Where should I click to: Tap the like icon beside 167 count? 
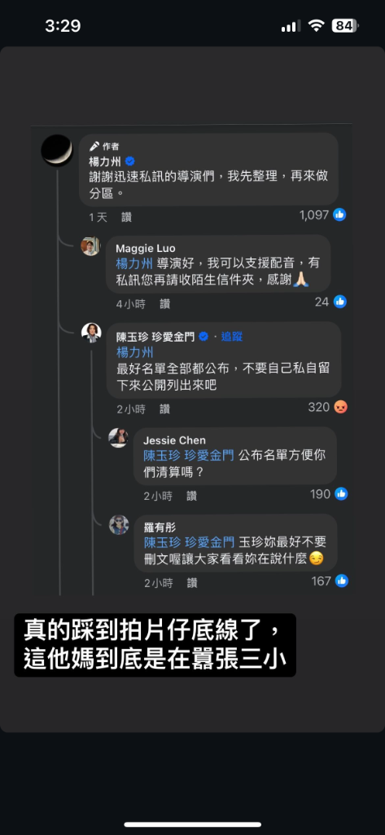(x=341, y=581)
